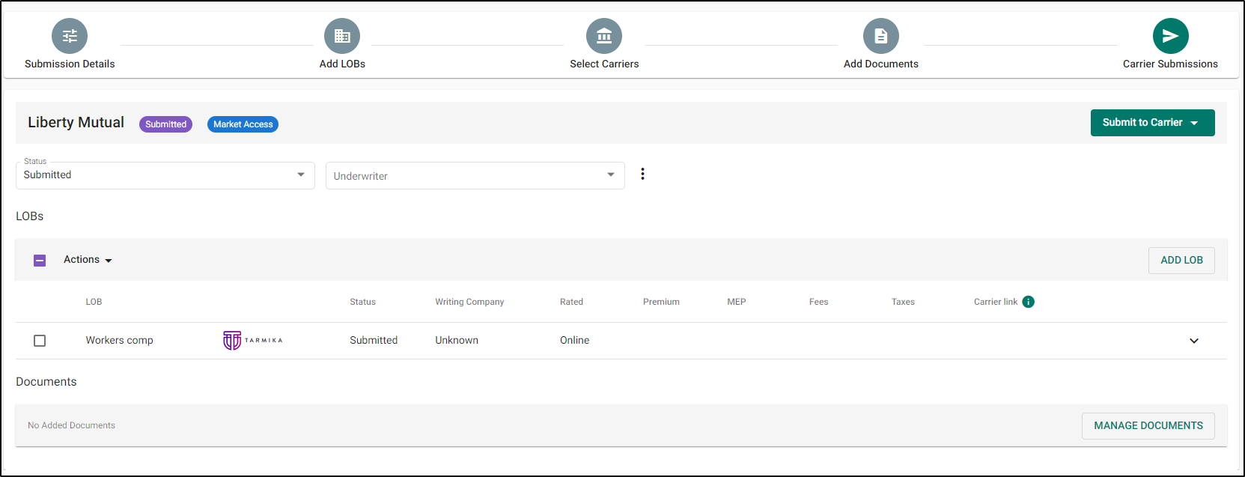1245x477 pixels.
Task: Click the purple Submitted badge
Action: (x=165, y=124)
